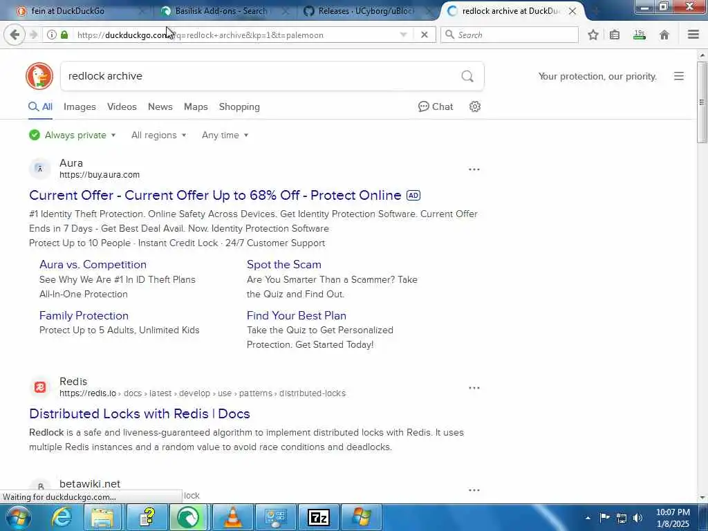Viewport: 708px width, 531px height.
Task: Open the downloads indicator showing 19s
Action: pos(640,35)
